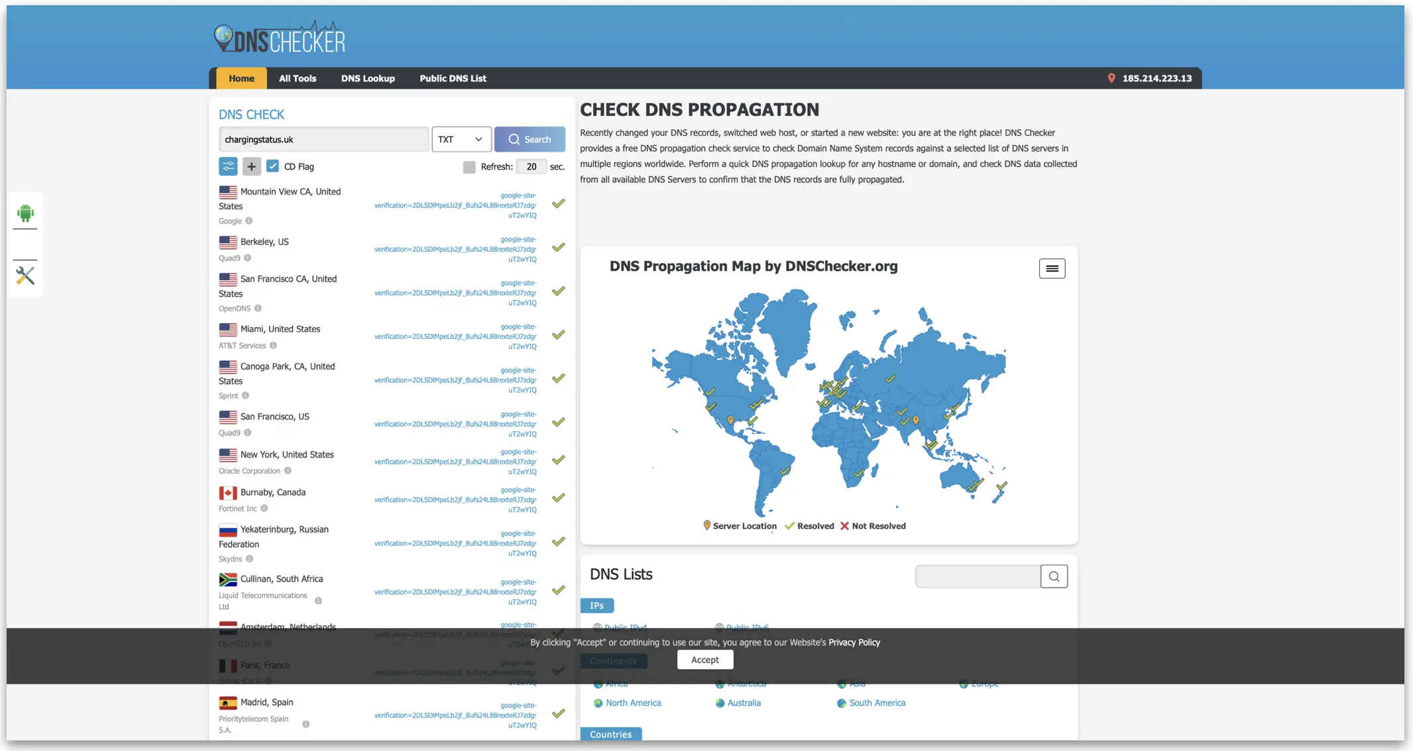The width and height of the screenshot is (1413, 751).
Task: Click the Russian Federation flag icon
Action: [x=228, y=530]
